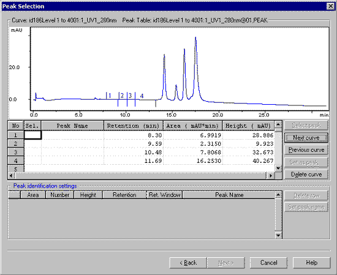Click the Ret. Window column header
The image size is (337, 275).
click(165, 195)
